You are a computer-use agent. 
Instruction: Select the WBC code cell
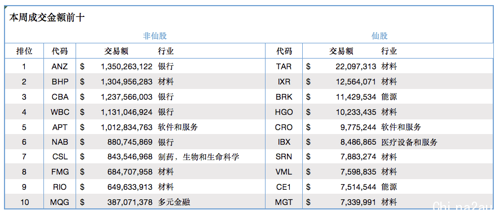coord(60,112)
